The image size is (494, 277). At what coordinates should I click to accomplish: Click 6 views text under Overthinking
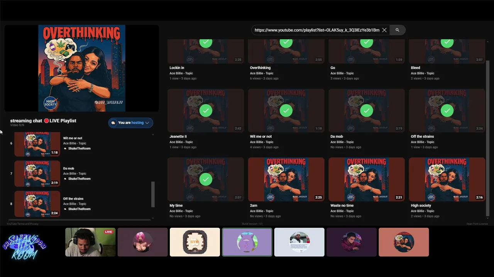255,78
